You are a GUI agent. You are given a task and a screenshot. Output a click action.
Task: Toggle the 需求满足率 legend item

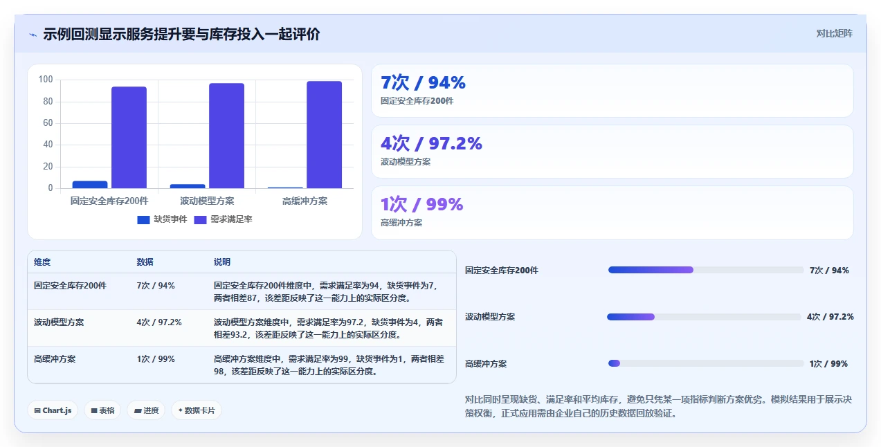[x=222, y=219]
